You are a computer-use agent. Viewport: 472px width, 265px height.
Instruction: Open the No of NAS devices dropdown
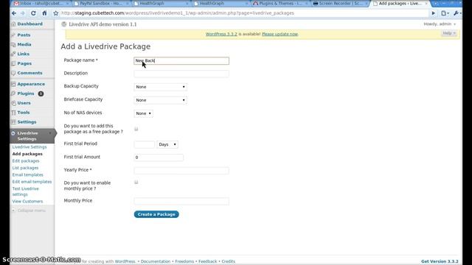pos(143,113)
